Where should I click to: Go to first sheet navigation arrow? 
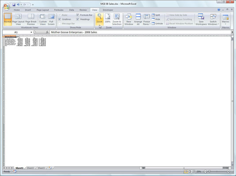coord(4,168)
